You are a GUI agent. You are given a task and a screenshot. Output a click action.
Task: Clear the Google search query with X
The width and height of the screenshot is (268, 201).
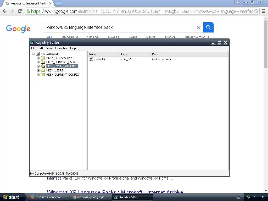[x=199, y=27]
